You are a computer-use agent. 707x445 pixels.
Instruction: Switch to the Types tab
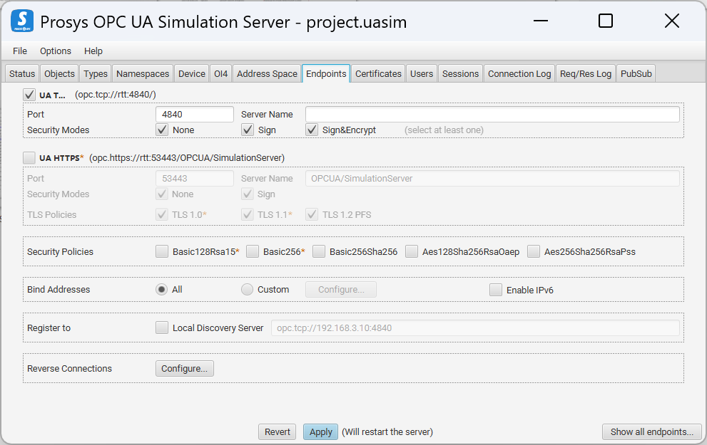96,74
